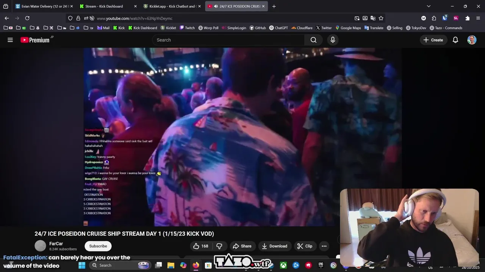485x272 pixels.
Task: Share this video
Action: point(242,246)
